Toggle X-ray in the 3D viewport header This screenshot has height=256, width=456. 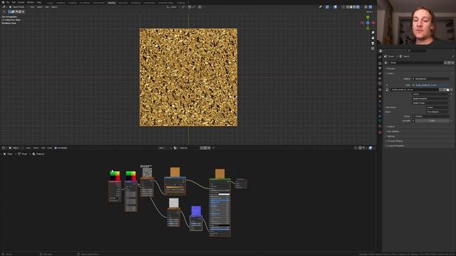(343, 7)
